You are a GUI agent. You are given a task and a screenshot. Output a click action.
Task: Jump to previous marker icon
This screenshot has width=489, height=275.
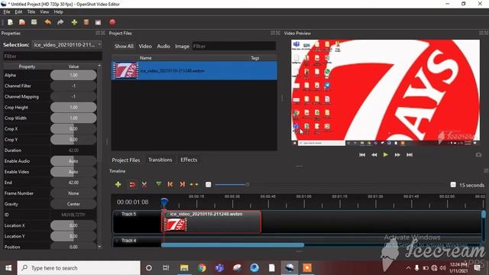(x=170, y=185)
